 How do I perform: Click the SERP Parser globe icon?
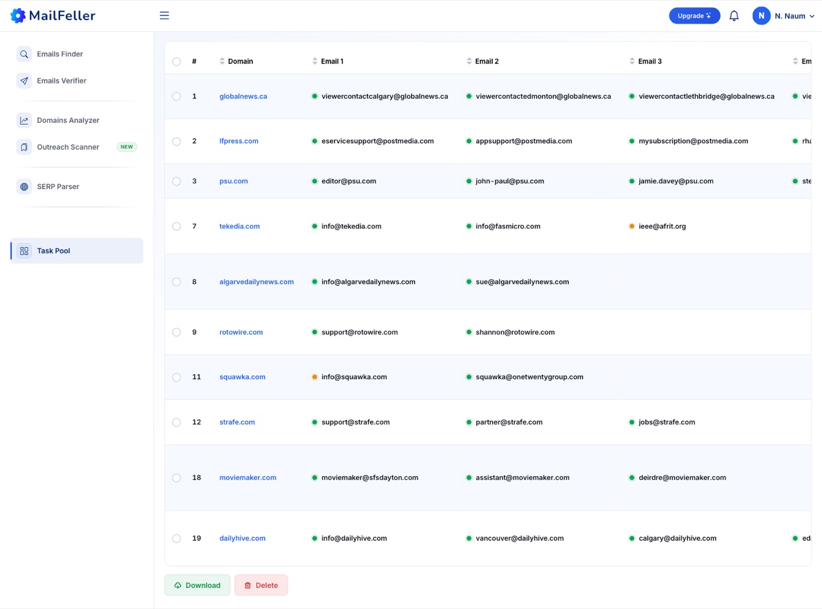click(x=24, y=187)
